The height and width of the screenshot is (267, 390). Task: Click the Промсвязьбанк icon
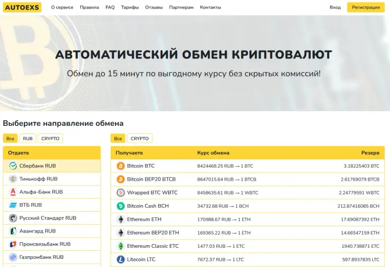tap(13, 244)
